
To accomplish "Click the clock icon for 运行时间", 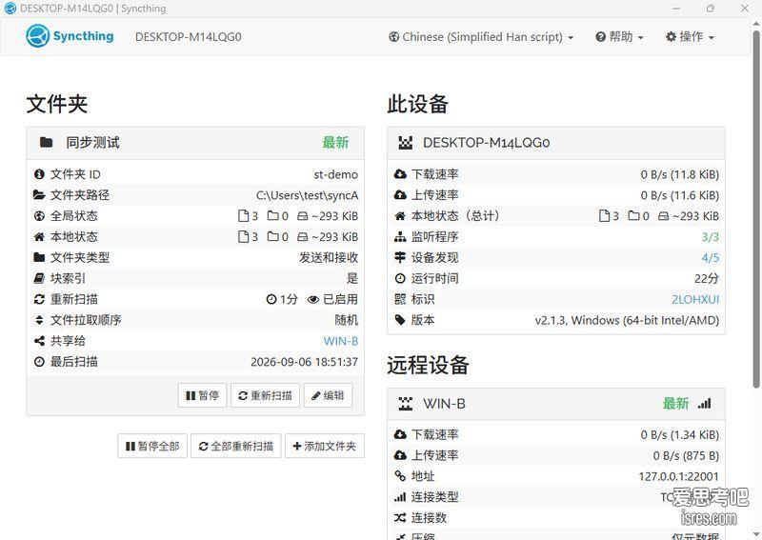I will pos(400,278).
